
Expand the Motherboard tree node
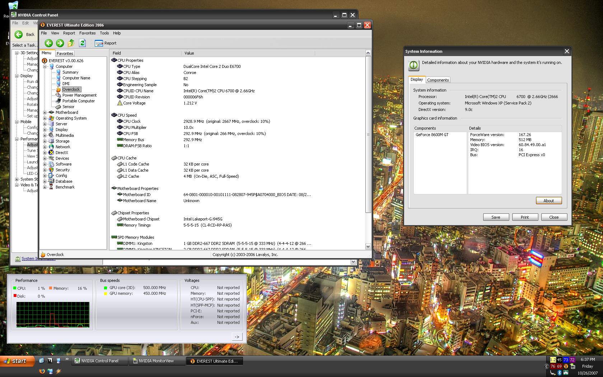pos(45,112)
